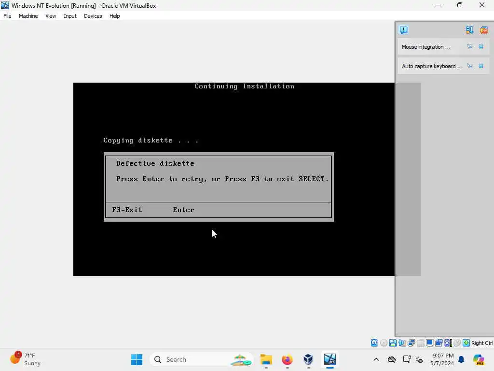494x371 pixels.
Task: Click the floppy disk status icon
Action: click(393, 343)
